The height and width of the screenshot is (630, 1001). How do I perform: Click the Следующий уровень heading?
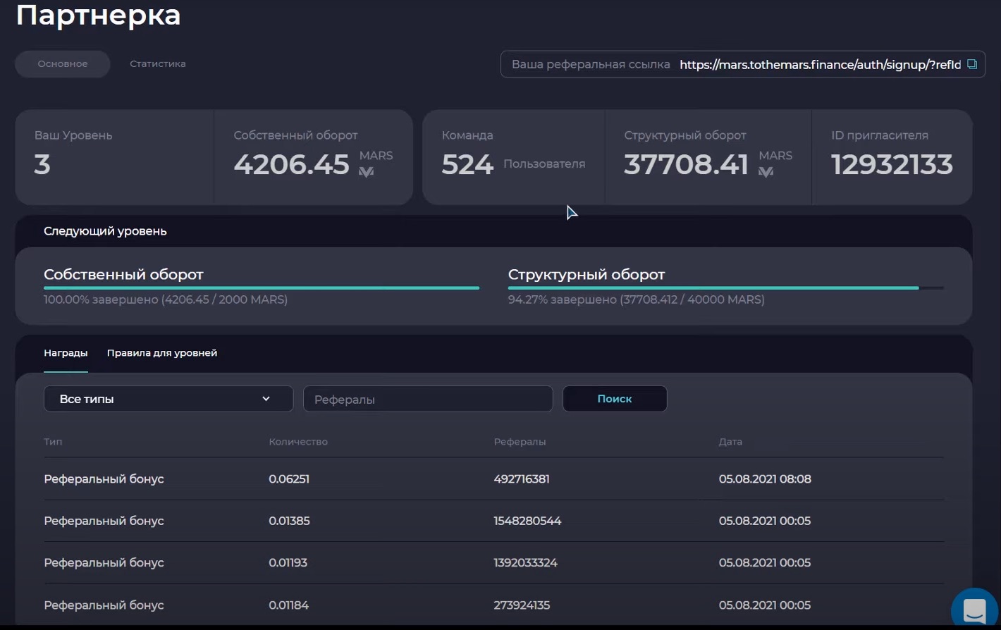(x=105, y=231)
